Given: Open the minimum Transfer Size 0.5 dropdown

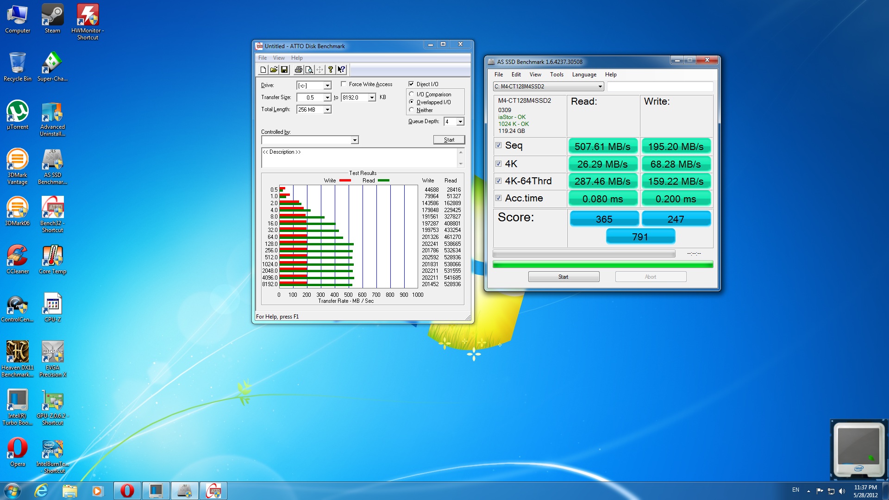Looking at the screenshot, I should [x=327, y=97].
